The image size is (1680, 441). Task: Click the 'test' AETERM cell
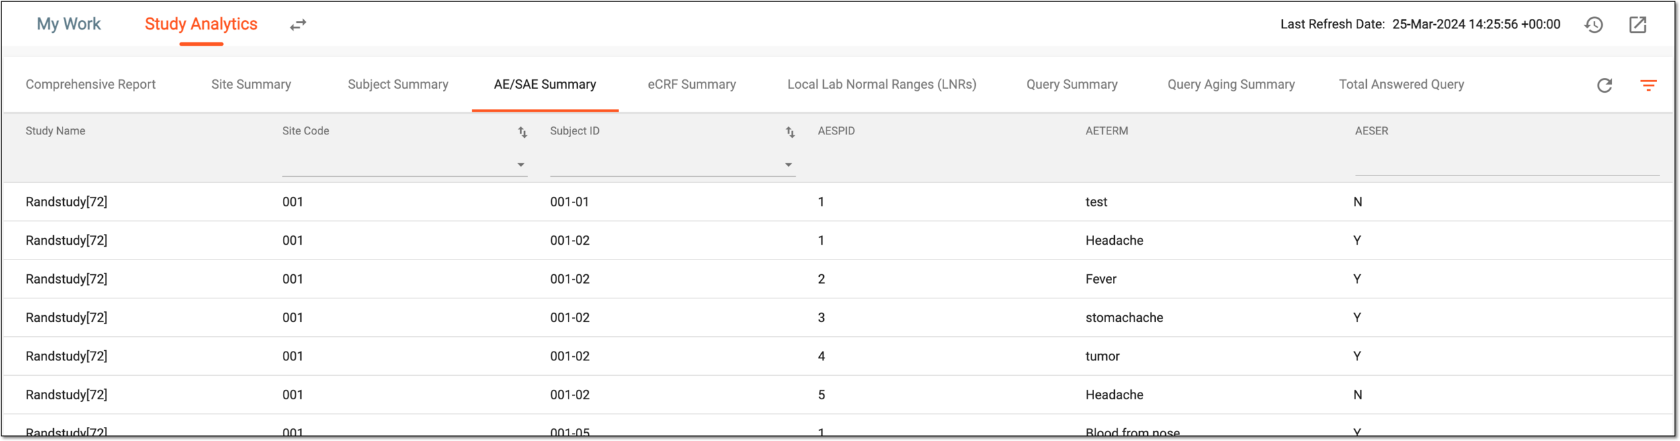coord(1096,202)
